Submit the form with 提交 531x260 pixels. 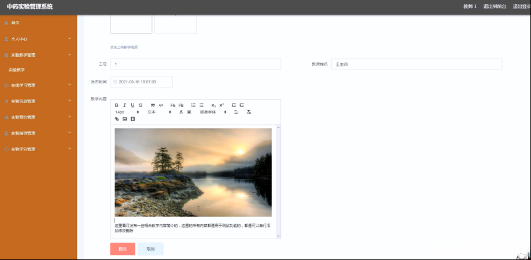(x=123, y=249)
